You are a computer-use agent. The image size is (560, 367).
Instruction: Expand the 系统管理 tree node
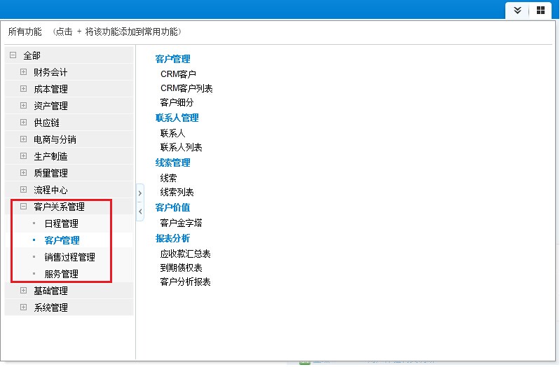tap(24, 307)
